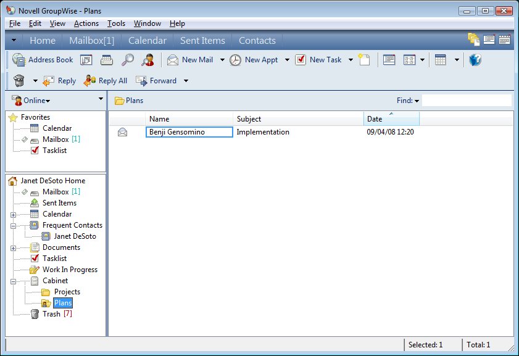The width and height of the screenshot is (519, 356).
Task: Click the Print icon in toolbar
Action: [x=107, y=60]
